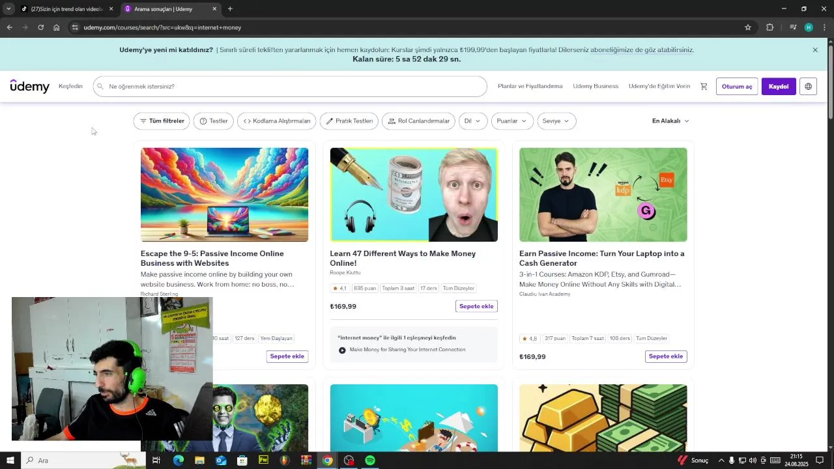This screenshot has width=834, height=469.
Task: Open the 'Learn 47 Different Ways' course thumbnail
Action: pos(414,195)
